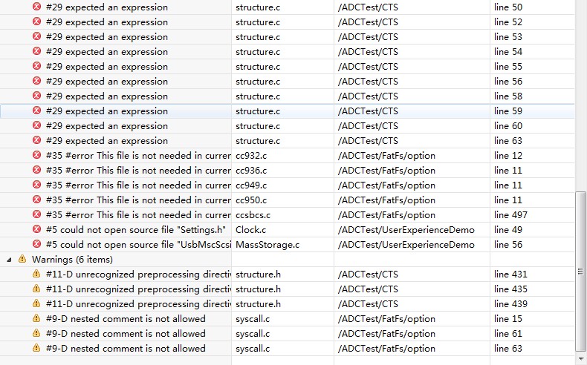Collapse the Warnings (6 items) group
Screen dimensions: 587x365
9,260
